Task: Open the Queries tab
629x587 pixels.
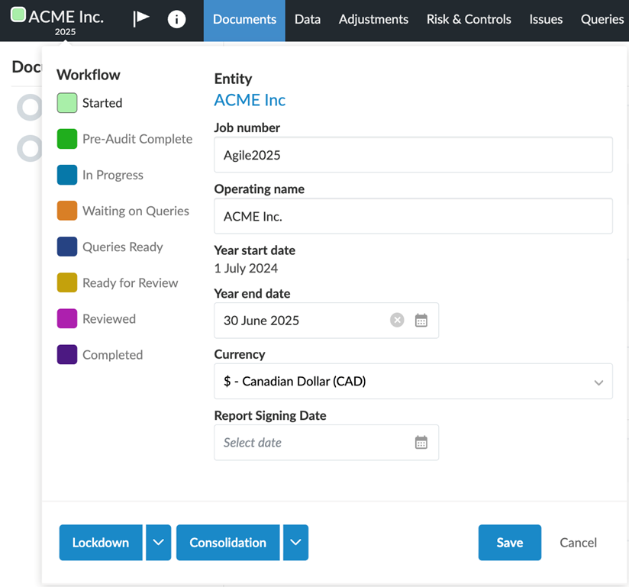Action: pyautogui.click(x=602, y=21)
